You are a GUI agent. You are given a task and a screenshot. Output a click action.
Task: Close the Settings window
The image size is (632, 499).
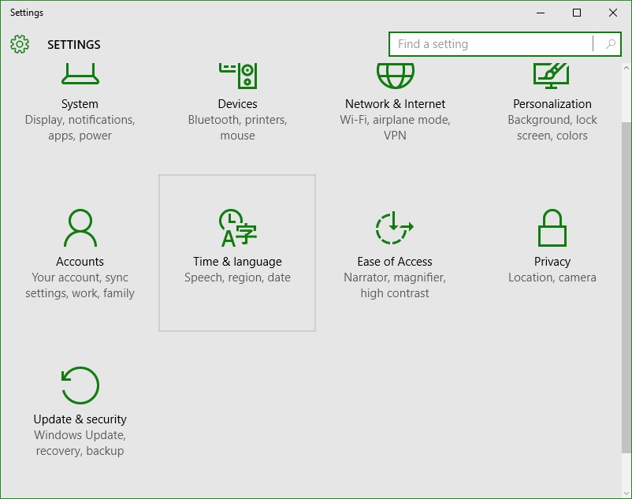(x=613, y=13)
